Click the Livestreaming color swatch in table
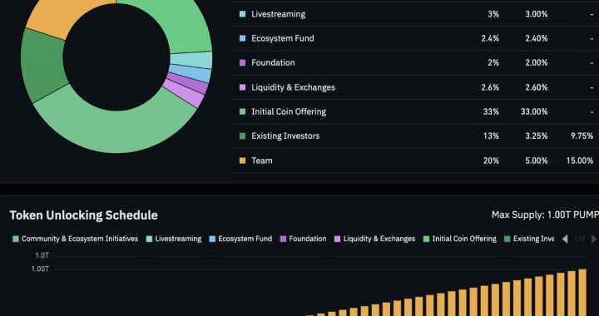Viewport: 599px width, 316px height. pos(242,14)
